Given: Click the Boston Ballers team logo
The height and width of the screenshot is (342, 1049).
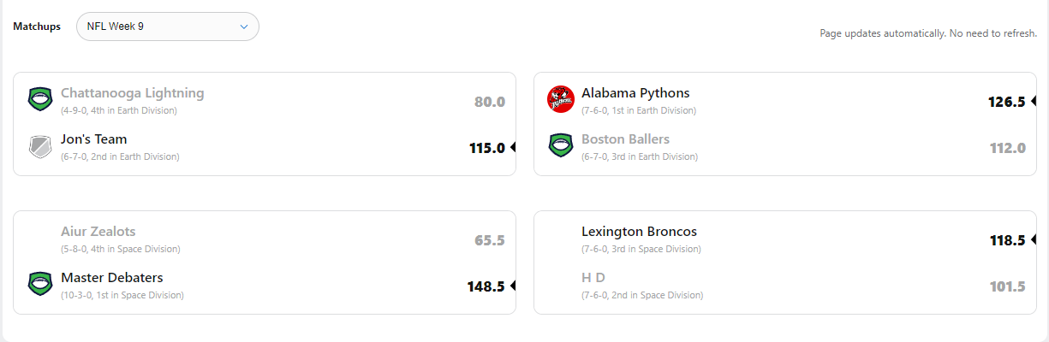Looking at the screenshot, I should [x=560, y=145].
